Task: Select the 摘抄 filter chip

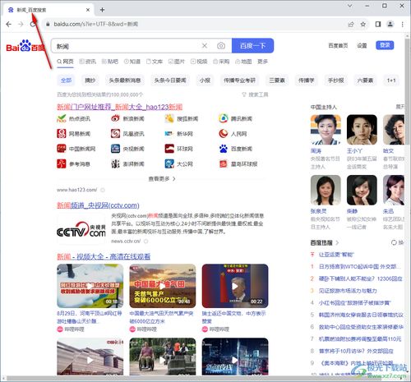Action: pyautogui.click(x=90, y=81)
